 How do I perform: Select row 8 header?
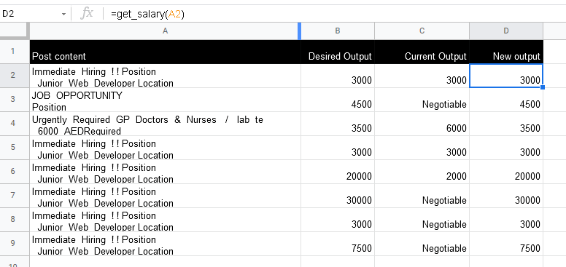point(15,220)
